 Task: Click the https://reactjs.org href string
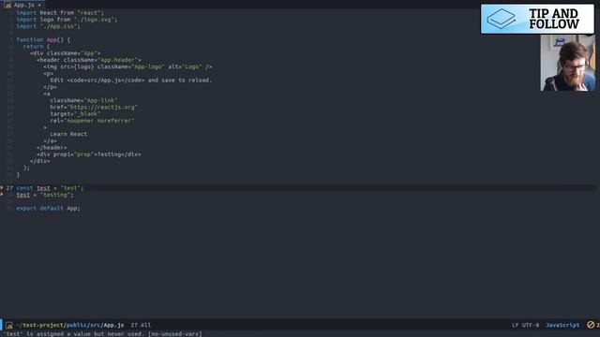click(x=102, y=108)
